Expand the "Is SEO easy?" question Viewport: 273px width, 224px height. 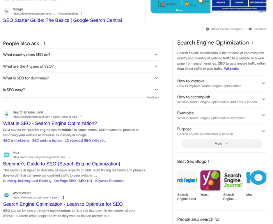(156, 90)
